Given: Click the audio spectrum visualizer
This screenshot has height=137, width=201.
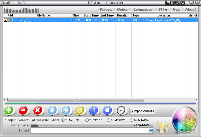Looking at the screenshot, I should tap(21, 10).
